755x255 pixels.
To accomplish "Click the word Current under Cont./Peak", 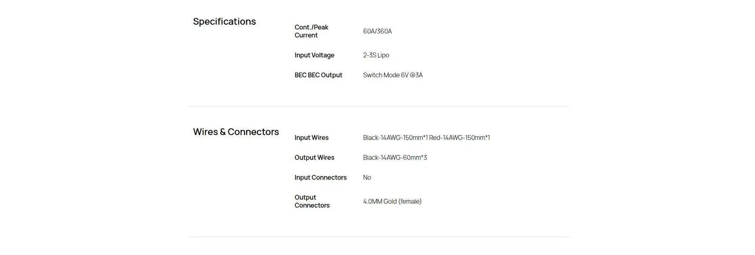I will pos(306,35).
